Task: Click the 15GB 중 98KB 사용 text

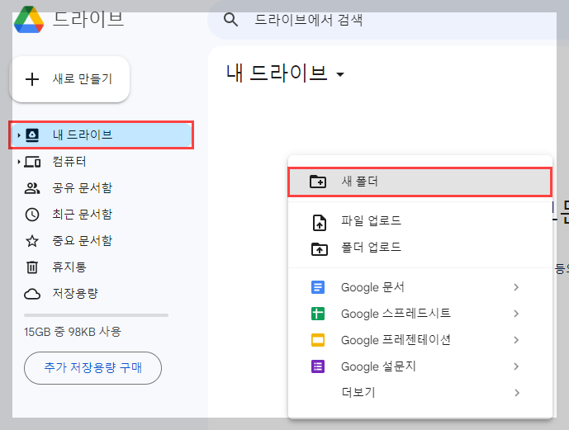Action: pos(73,332)
